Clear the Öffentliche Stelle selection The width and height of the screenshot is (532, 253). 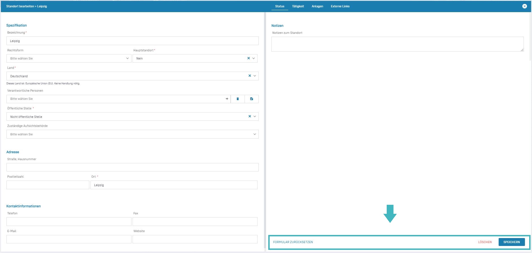pyautogui.click(x=250, y=116)
